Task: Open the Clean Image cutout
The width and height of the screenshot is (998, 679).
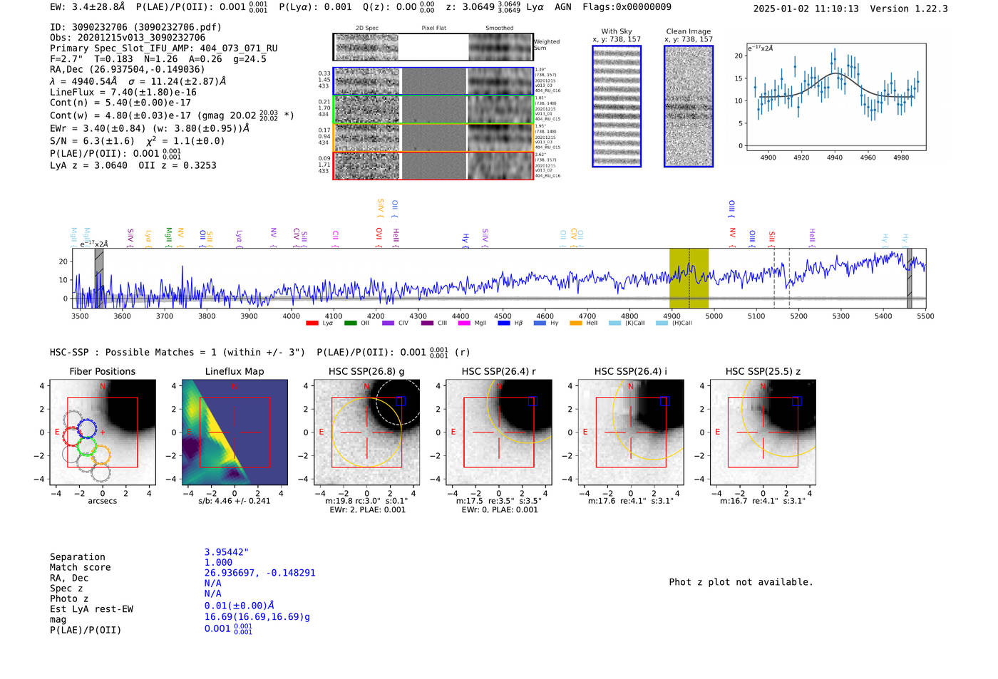Action: [689, 106]
